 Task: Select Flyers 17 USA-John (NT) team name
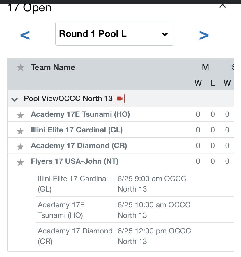[x=75, y=161]
